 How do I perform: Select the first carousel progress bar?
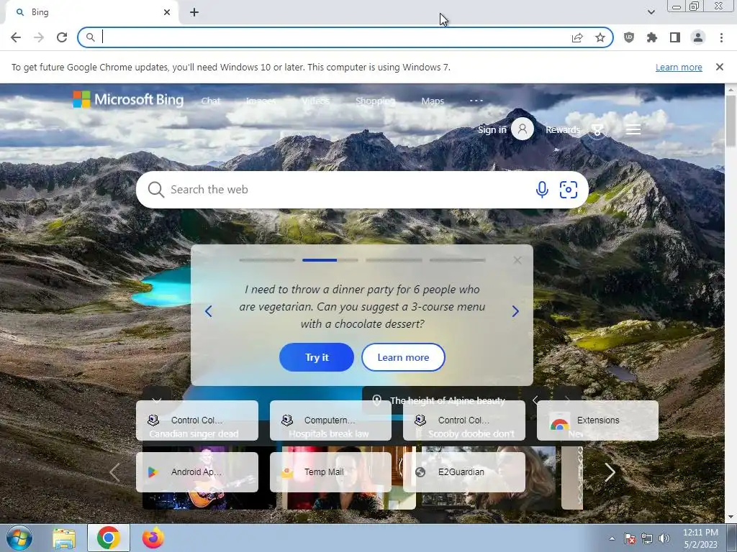click(266, 260)
